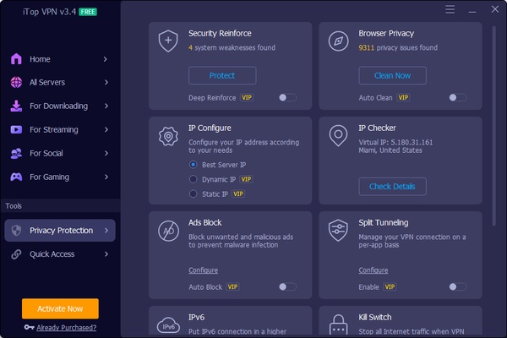Open the Split Tunneling Configure link

[x=373, y=270]
